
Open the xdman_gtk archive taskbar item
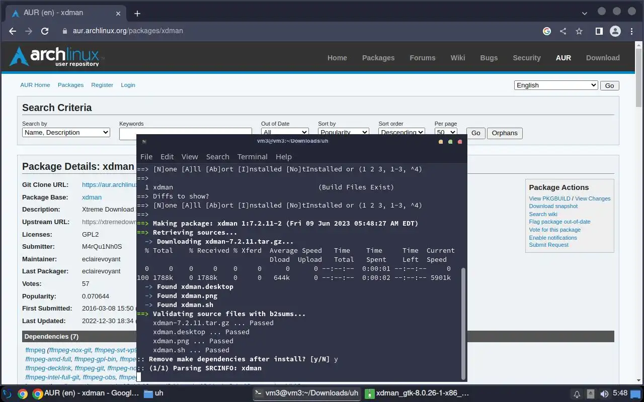point(417,393)
